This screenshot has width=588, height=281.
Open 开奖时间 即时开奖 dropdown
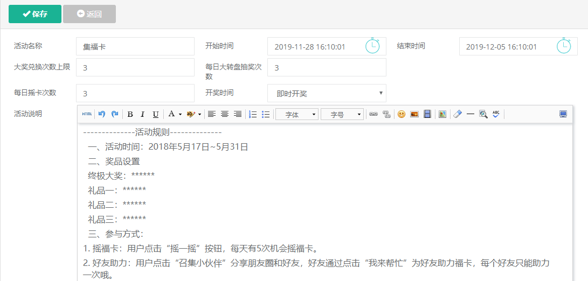327,93
